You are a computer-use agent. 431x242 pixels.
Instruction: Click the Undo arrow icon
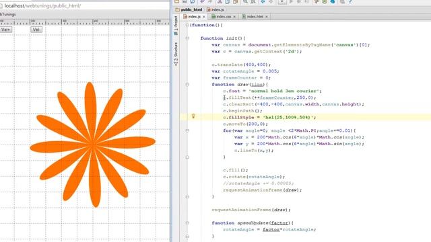(x=203, y=1)
